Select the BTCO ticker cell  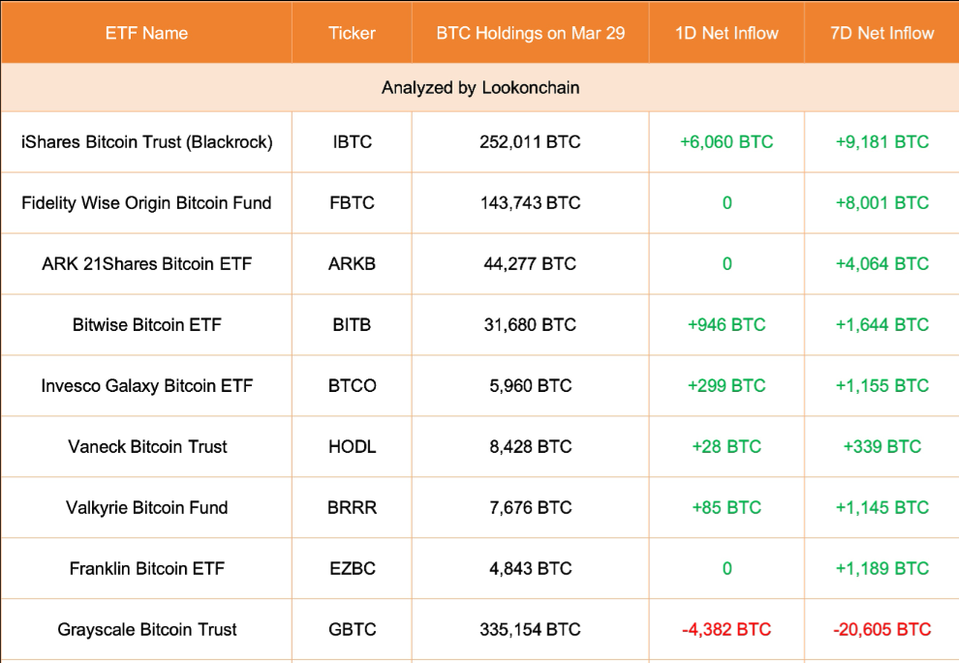352,386
